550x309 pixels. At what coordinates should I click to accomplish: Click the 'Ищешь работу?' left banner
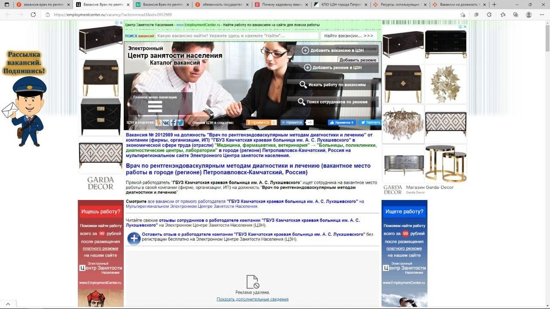tap(101, 253)
